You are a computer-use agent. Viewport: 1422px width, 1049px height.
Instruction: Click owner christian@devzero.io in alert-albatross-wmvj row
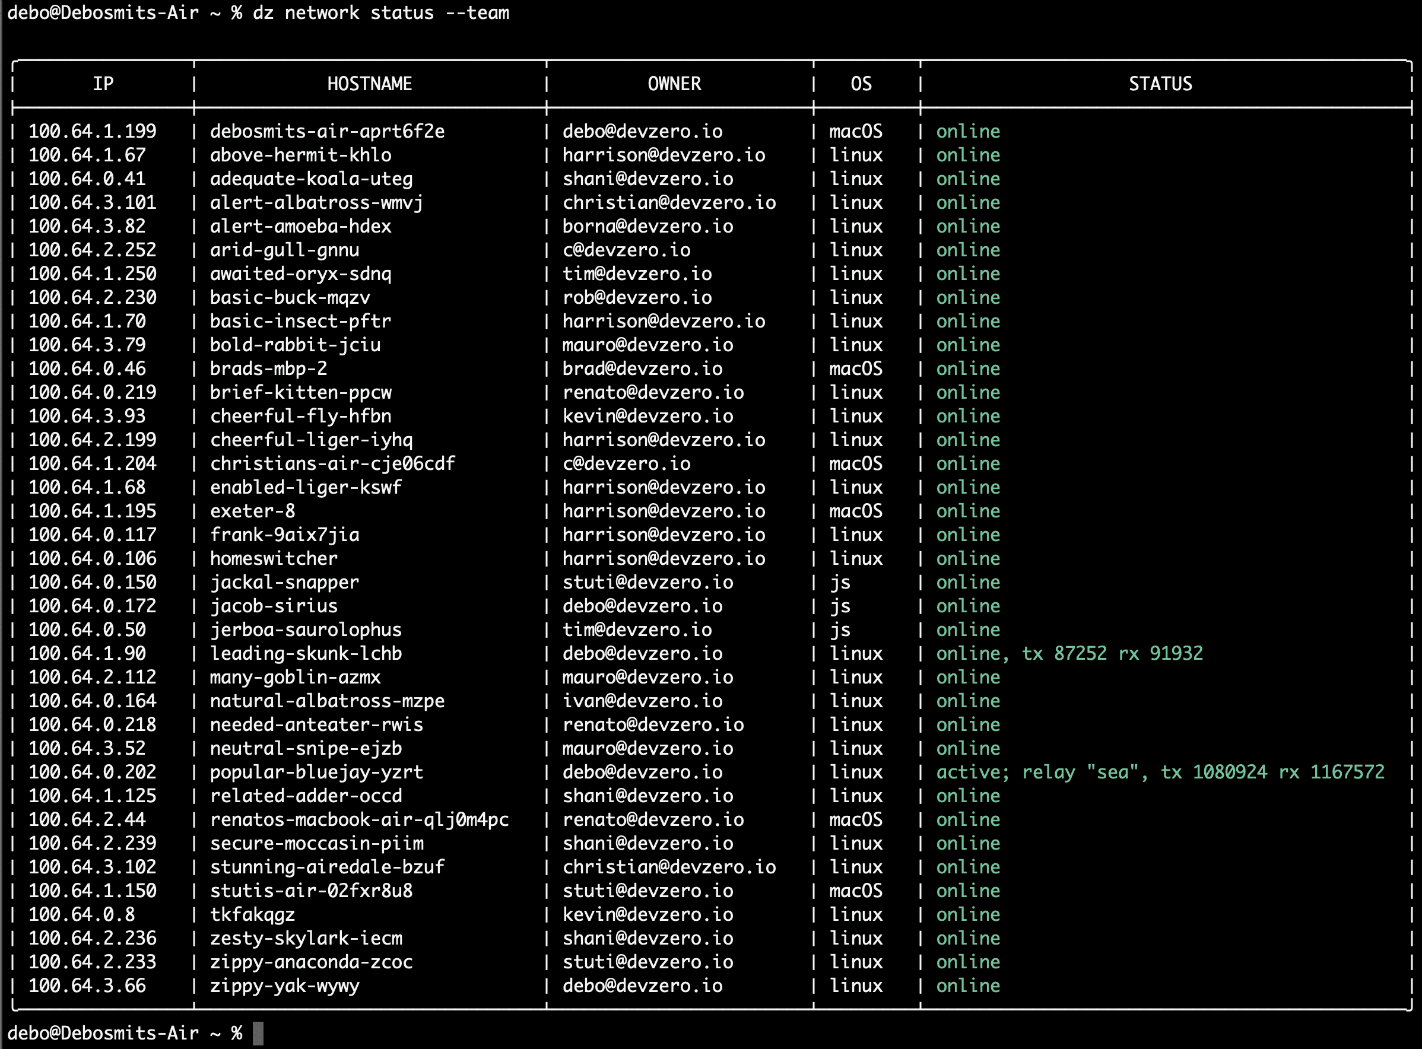coord(669,202)
